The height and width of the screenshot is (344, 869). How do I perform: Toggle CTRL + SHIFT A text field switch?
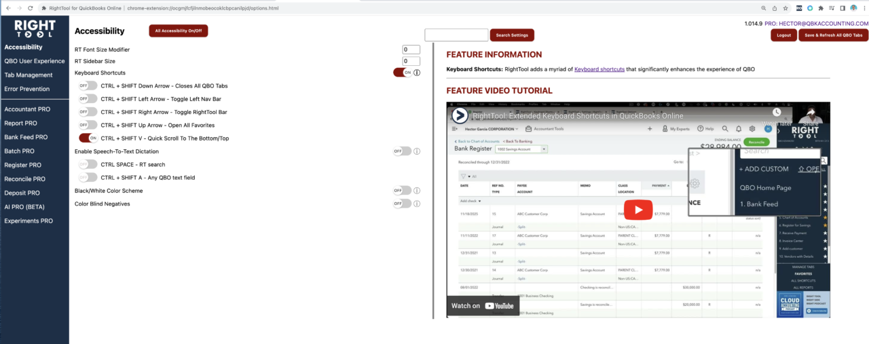(x=88, y=178)
